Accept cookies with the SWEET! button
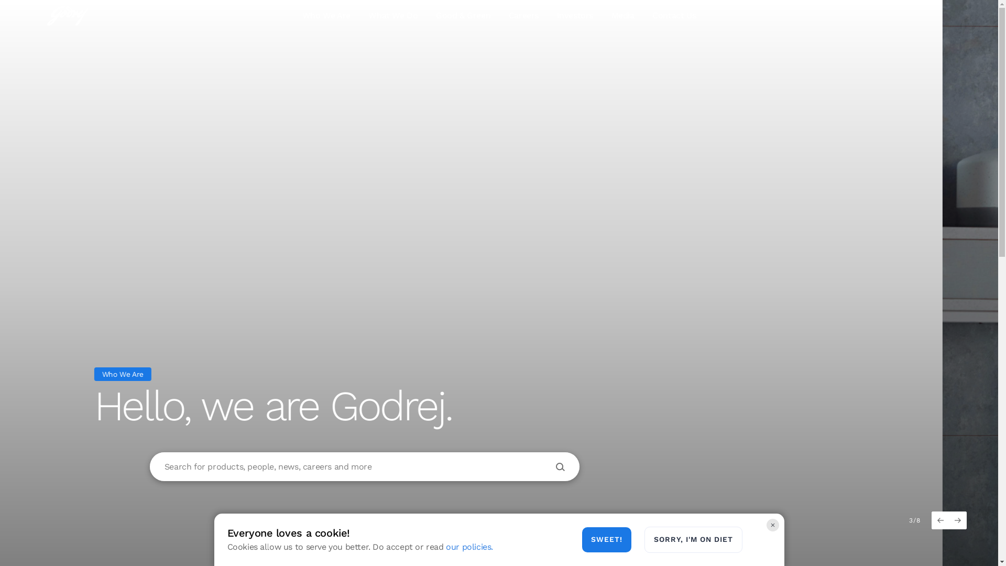The width and height of the screenshot is (1006, 566). pos(607,540)
